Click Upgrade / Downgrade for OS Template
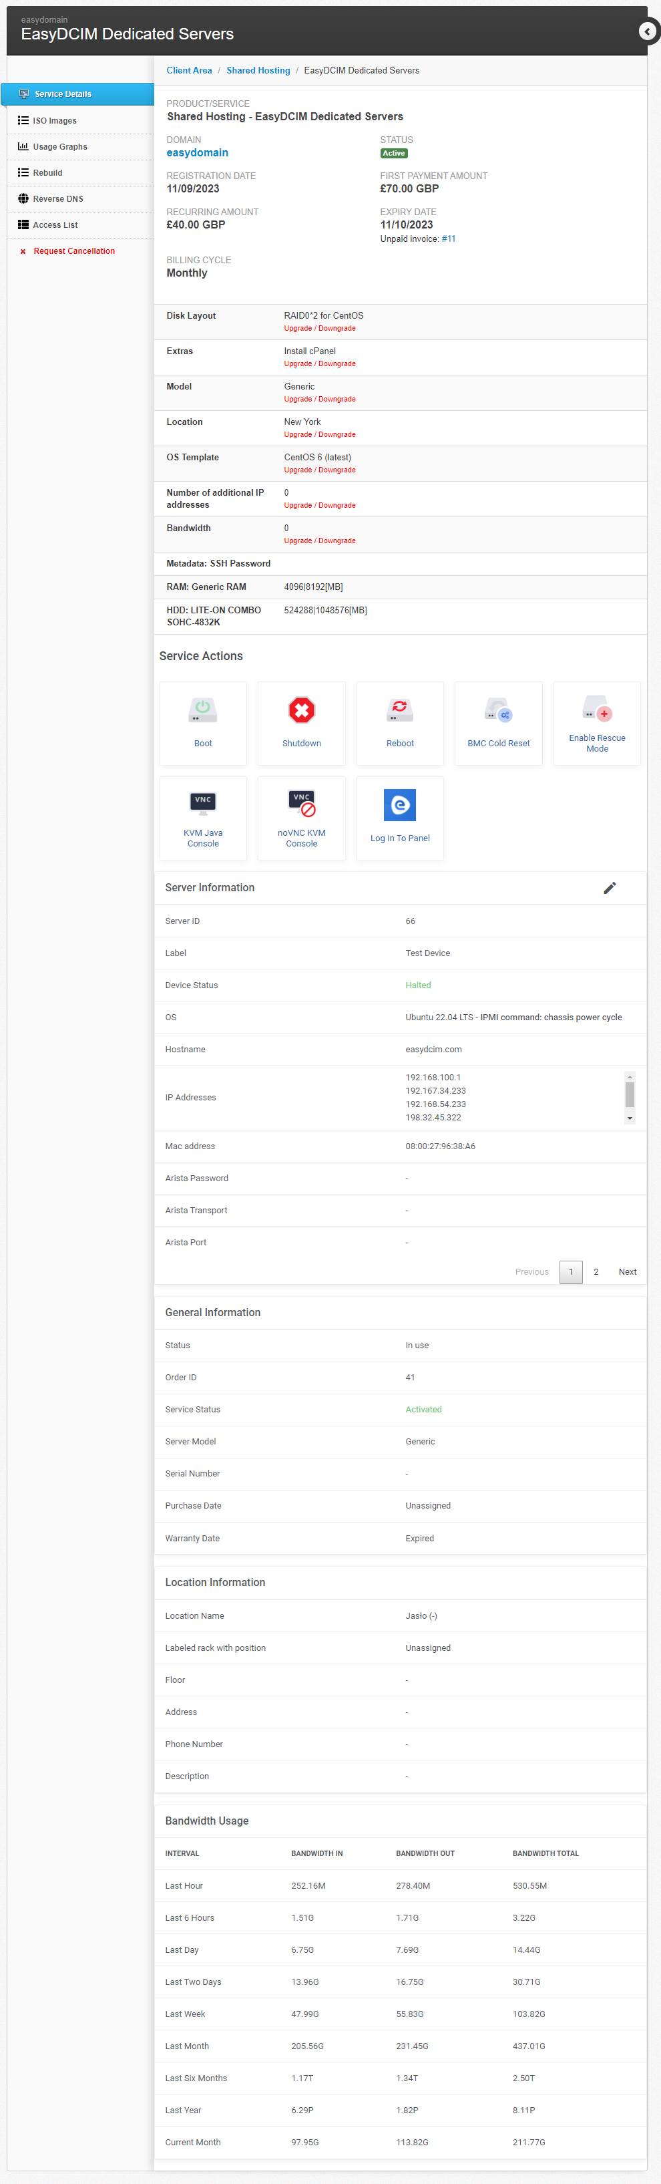 (x=319, y=470)
